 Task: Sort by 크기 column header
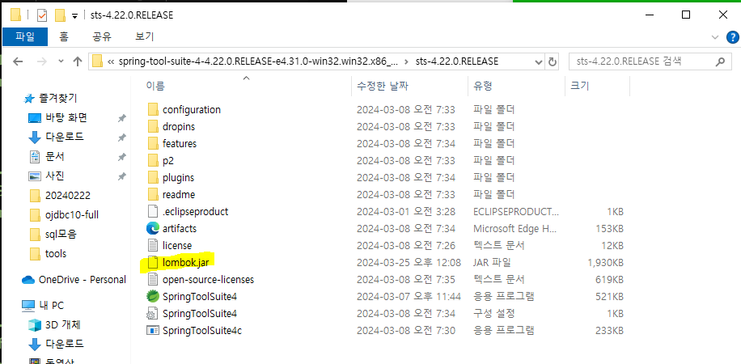pos(580,86)
